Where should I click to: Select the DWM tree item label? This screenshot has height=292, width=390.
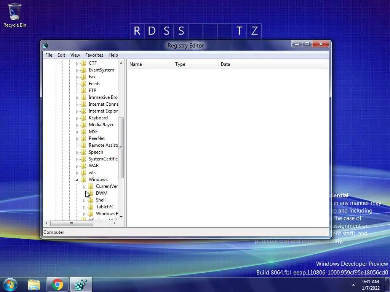tap(102, 193)
